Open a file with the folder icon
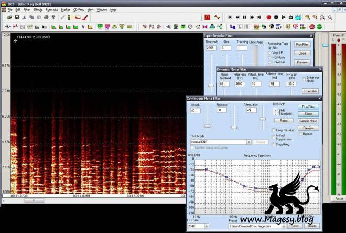The width and height of the screenshot is (346, 233). pyautogui.click(x=9, y=17)
